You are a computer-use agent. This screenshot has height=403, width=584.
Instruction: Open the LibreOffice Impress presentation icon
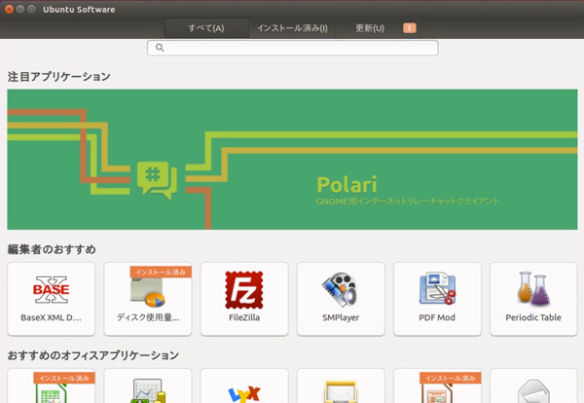(437, 393)
